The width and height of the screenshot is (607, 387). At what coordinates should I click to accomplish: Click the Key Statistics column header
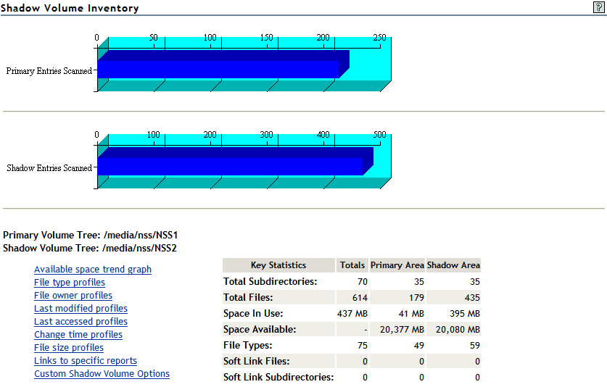(x=278, y=265)
